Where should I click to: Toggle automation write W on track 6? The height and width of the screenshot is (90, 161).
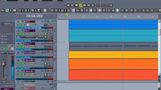point(35,63)
